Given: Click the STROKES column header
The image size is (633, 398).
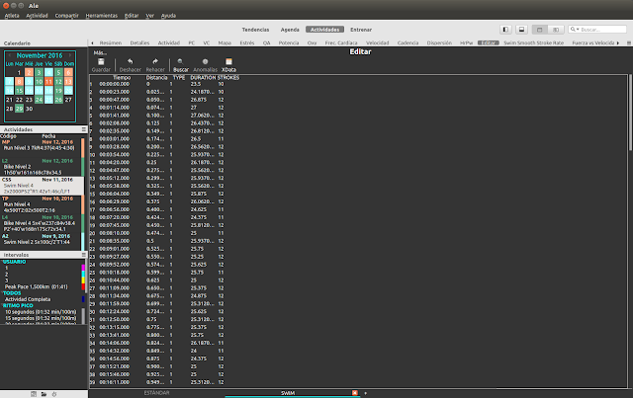Looking at the screenshot, I should point(228,77).
